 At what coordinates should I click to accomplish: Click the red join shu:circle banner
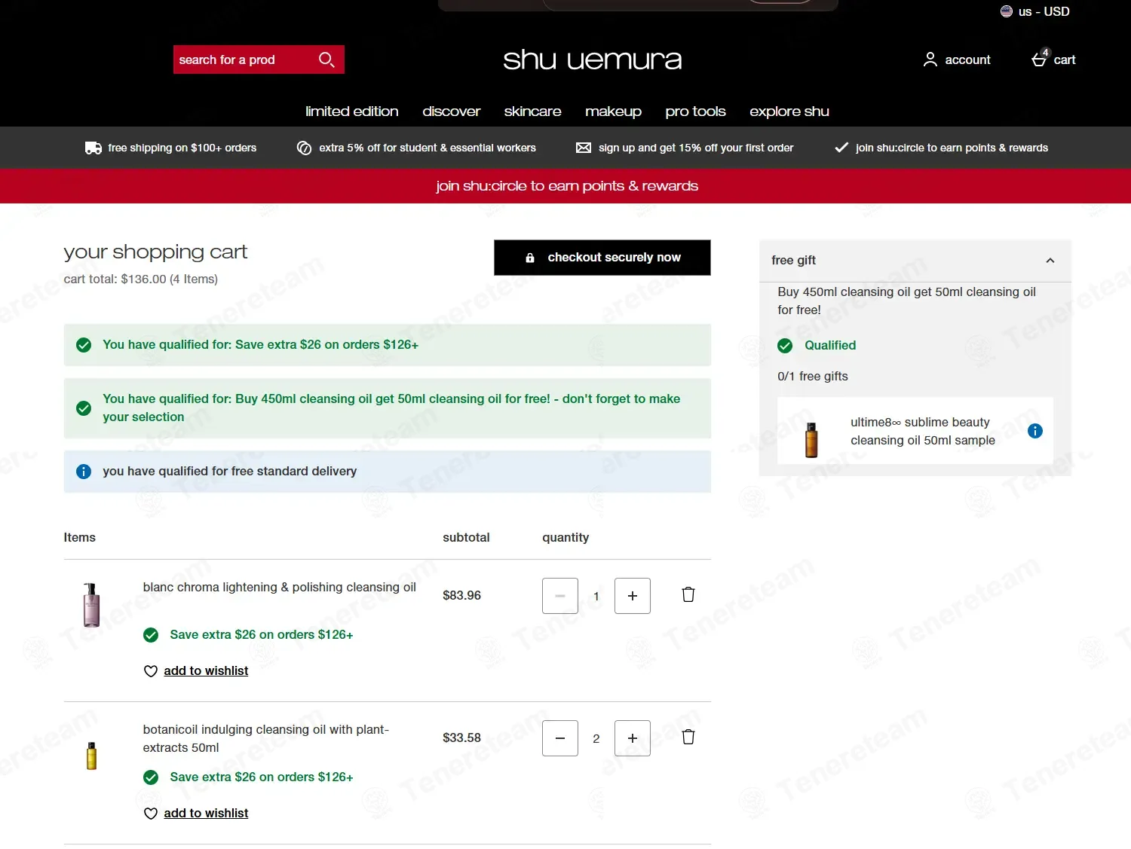pos(565,186)
